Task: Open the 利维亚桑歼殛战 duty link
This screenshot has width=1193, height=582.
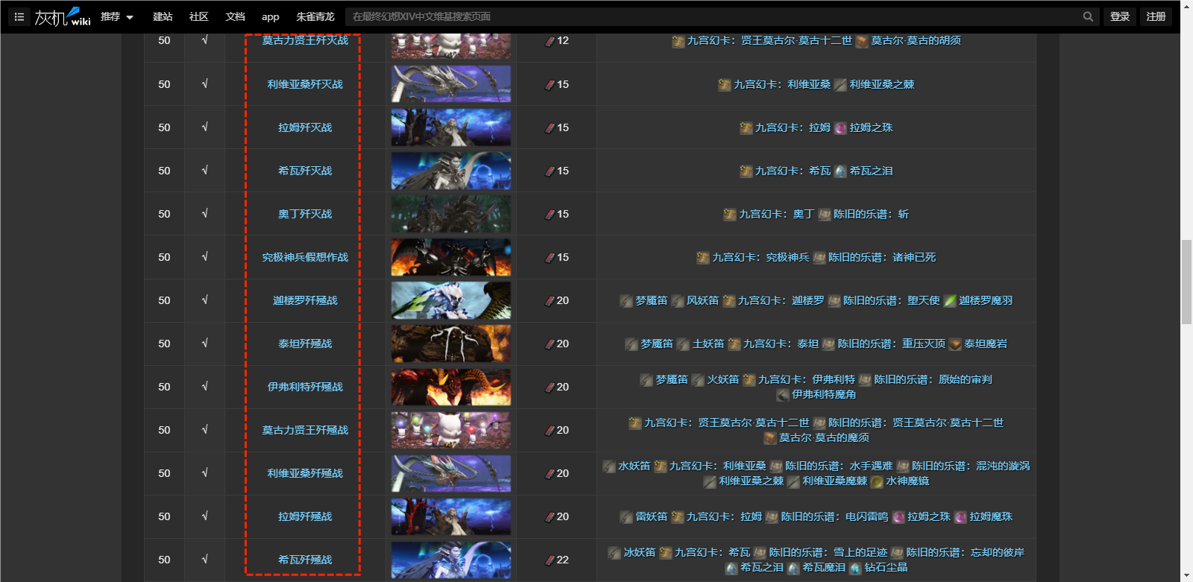Action: [305, 474]
